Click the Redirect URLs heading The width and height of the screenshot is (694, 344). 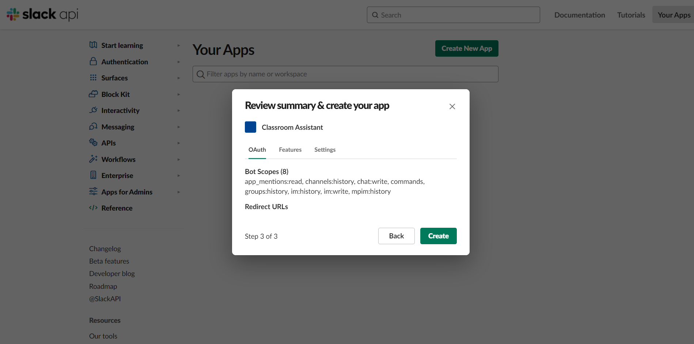click(266, 207)
